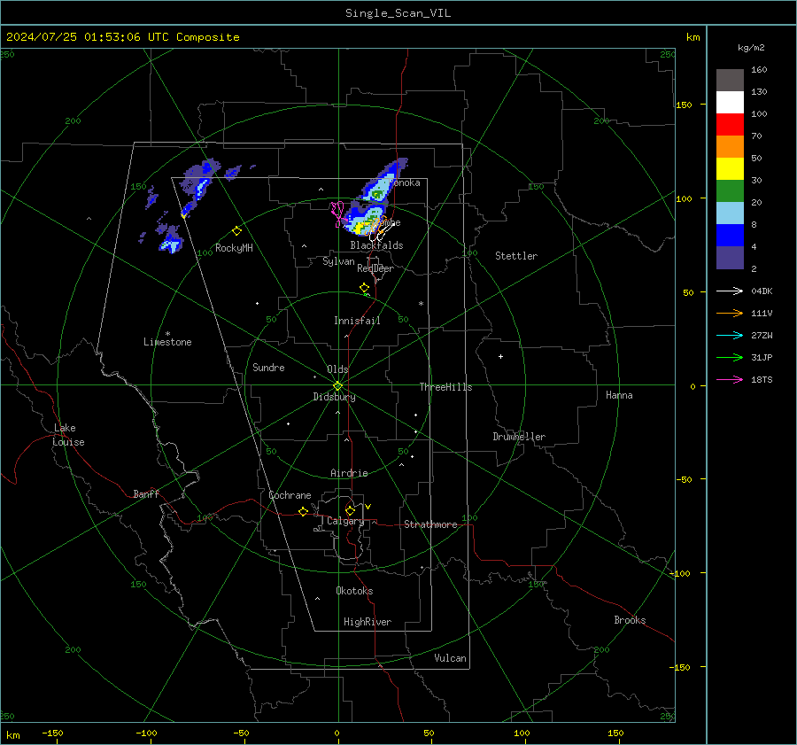Click the ThreeHills town label
This screenshot has height=745, width=797.
click(x=445, y=387)
